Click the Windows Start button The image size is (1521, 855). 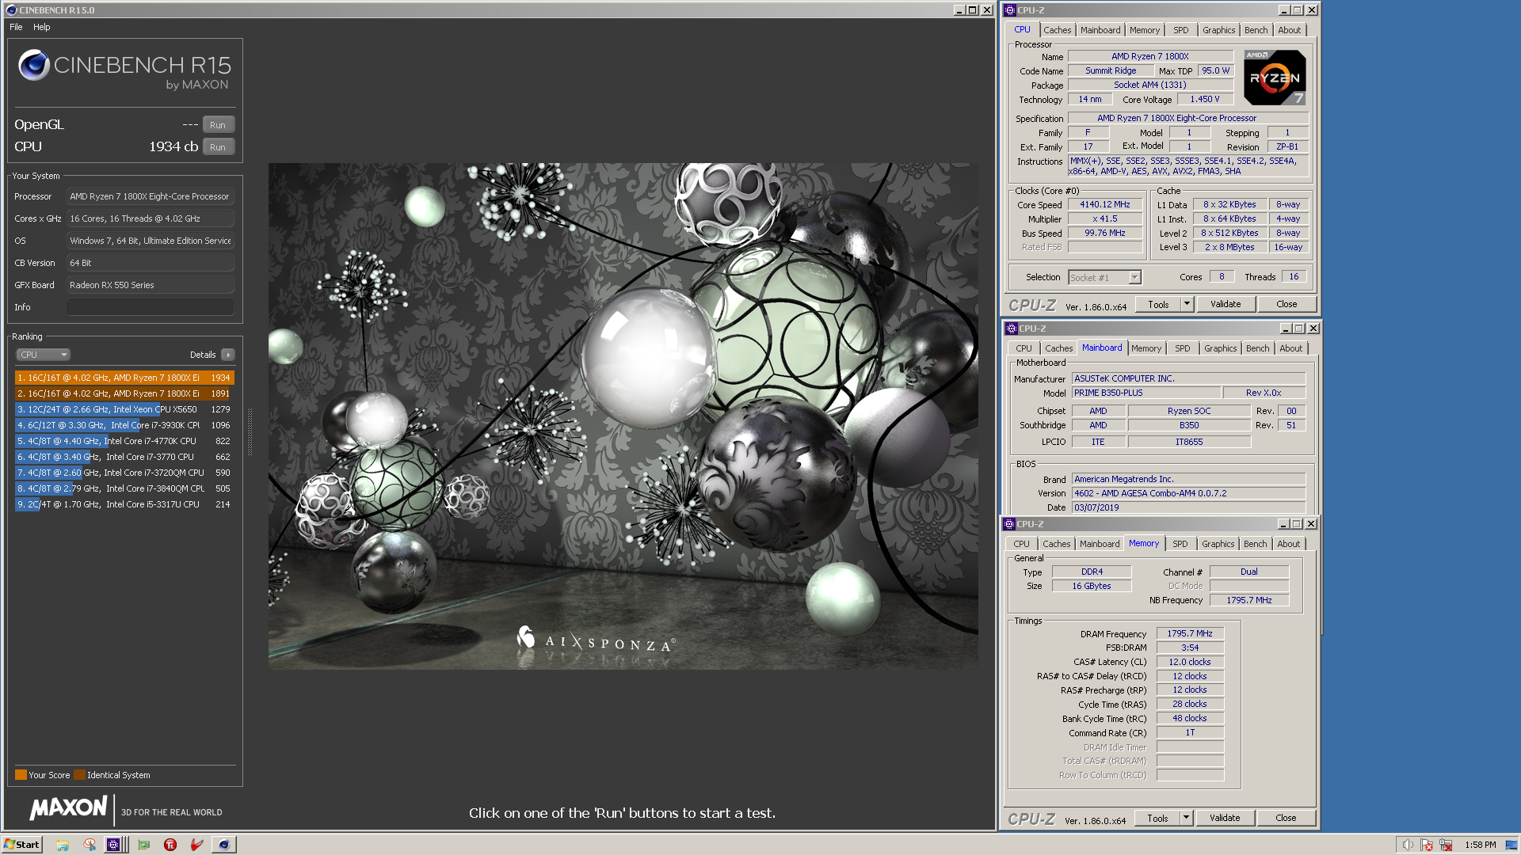(21, 845)
